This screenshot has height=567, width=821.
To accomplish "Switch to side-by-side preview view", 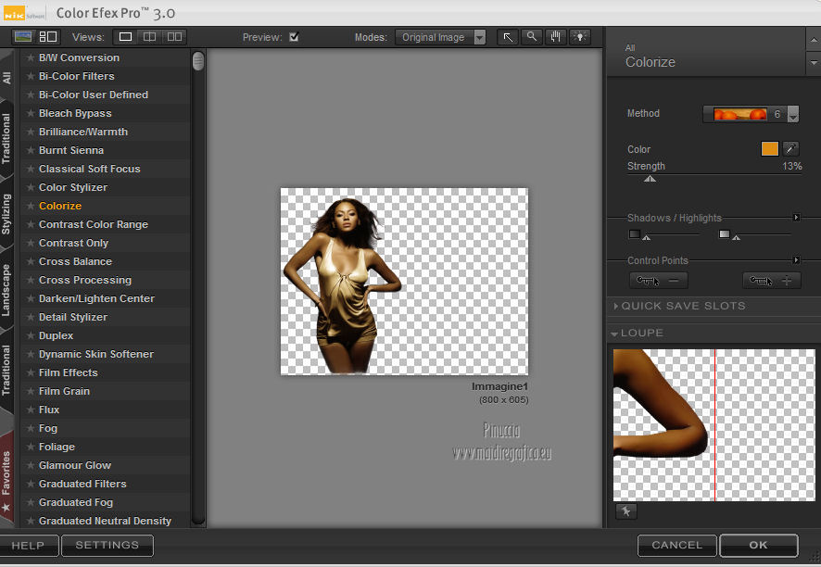I will (x=174, y=37).
